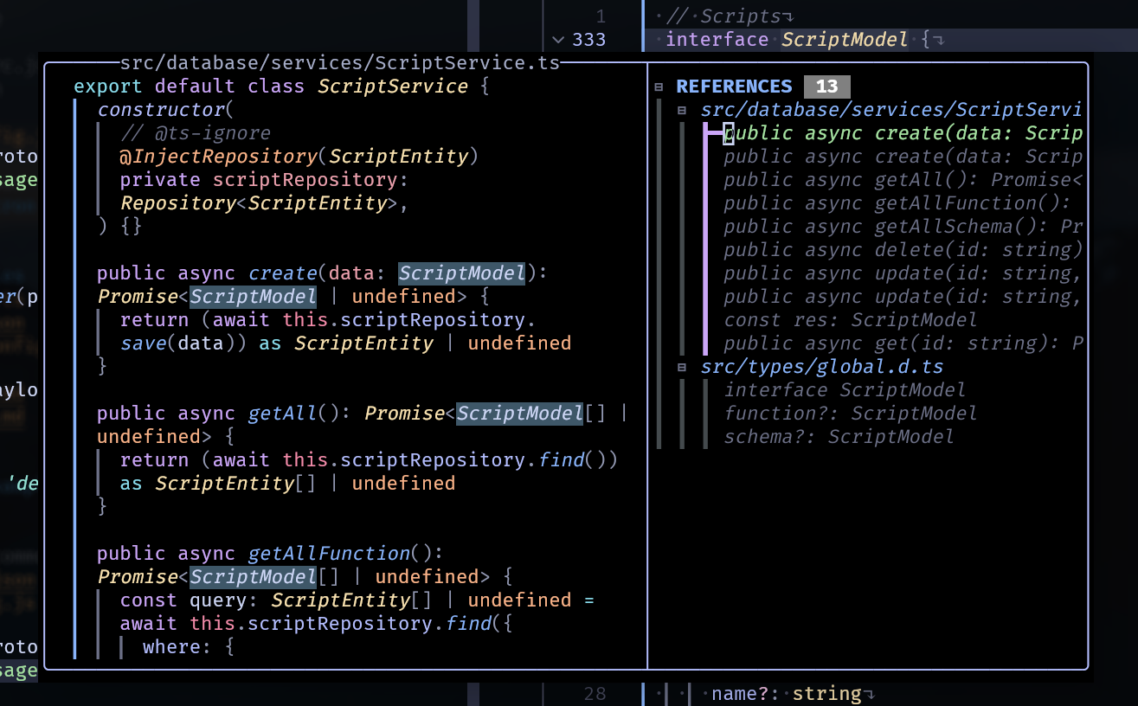Click 'name?: string' in background editor
The height and width of the screenshot is (706, 1138).
coord(787,694)
